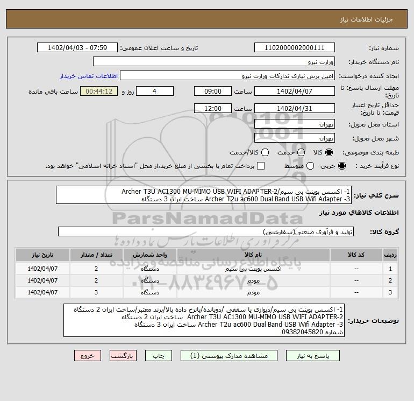
Task: Click مشاهده مدارک پیوستی (1) button
Action: [x=229, y=356]
